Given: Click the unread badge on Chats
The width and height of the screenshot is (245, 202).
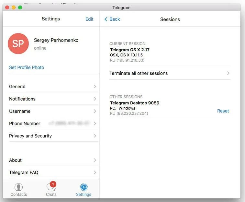Looking at the screenshot, I should [53, 184].
